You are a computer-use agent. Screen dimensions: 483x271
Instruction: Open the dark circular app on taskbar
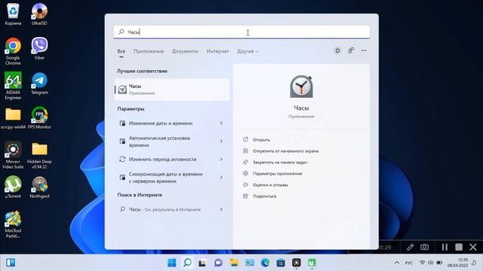click(297, 263)
